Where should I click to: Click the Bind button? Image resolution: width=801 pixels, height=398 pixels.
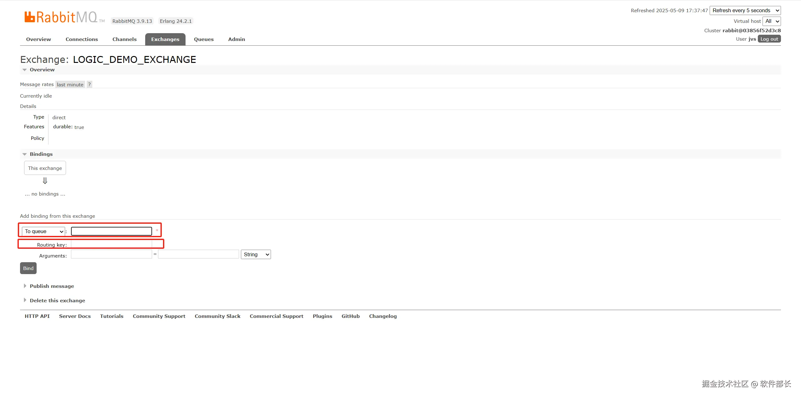pyautogui.click(x=28, y=268)
